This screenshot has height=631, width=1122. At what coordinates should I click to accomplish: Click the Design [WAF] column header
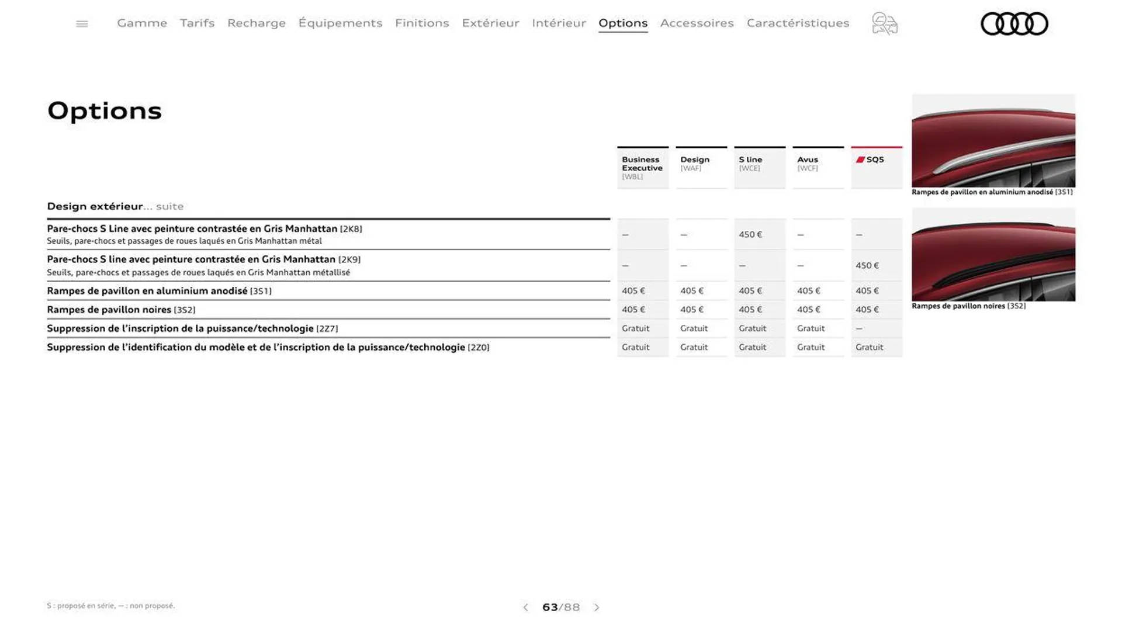pyautogui.click(x=701, y=168)
